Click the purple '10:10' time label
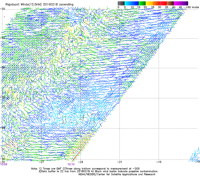200x176 pixels. click(x=71, y=164)
